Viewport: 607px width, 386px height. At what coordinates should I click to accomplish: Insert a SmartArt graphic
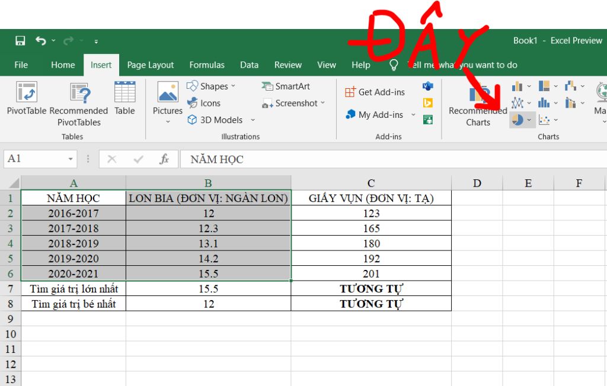click(286, 86)
